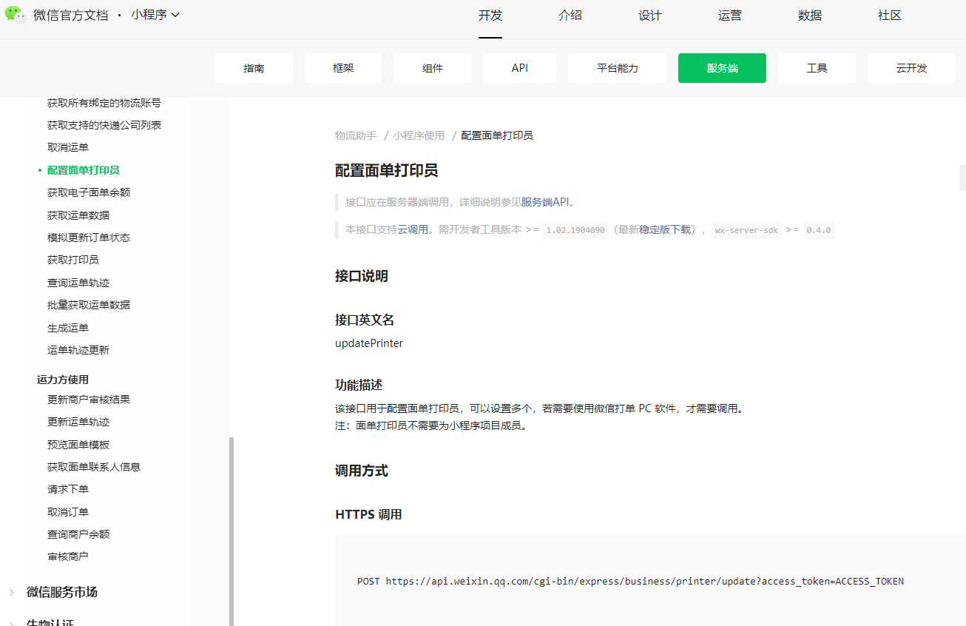The image size is (966, 626).
Task: Open the API sub-navigation button
Action: click(x=520, y=68)
